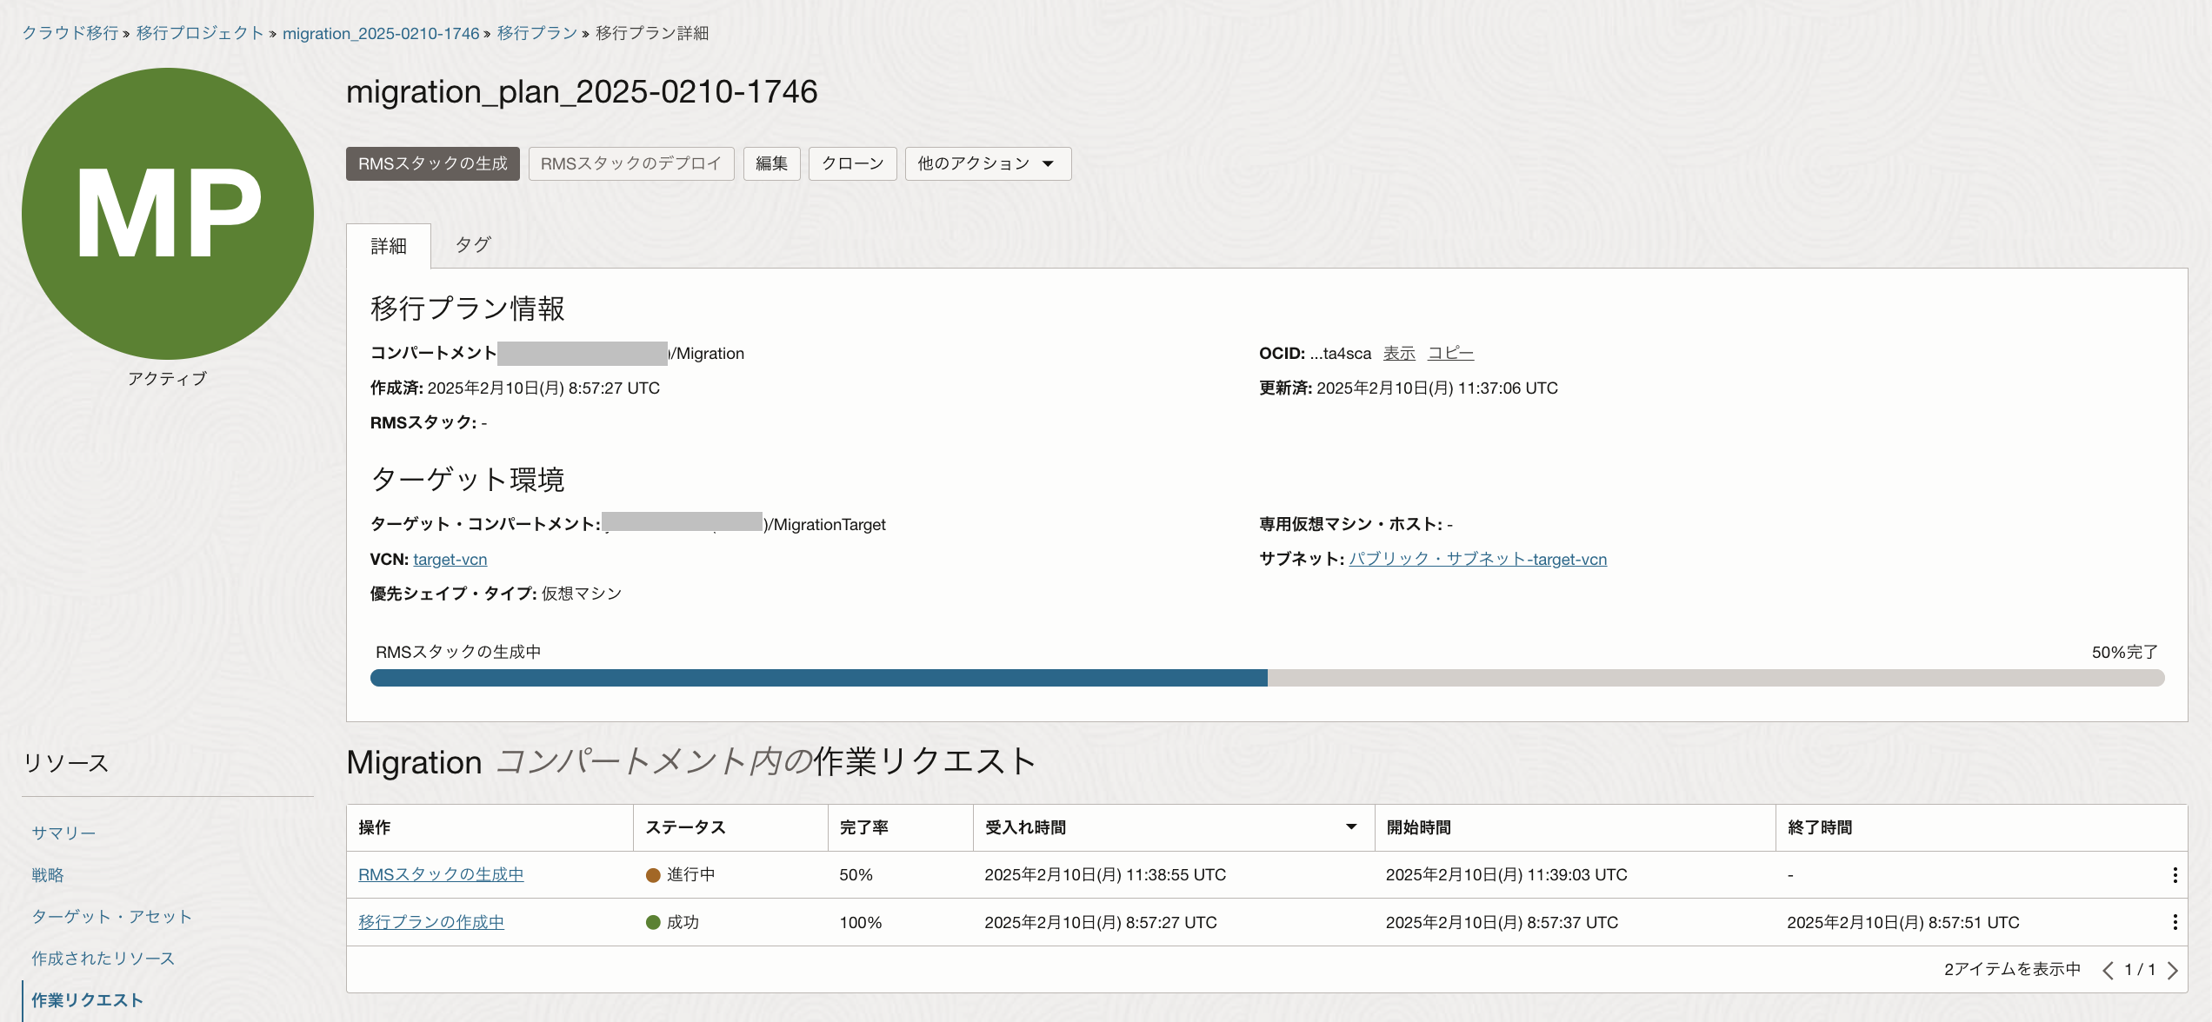Click the クローン button
The width and height of the screenshot is (2212, 1022).
[852, 163]
